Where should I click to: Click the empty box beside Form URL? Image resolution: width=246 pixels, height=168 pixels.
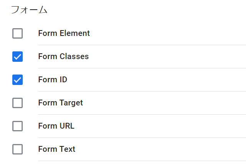click(17, 126)
